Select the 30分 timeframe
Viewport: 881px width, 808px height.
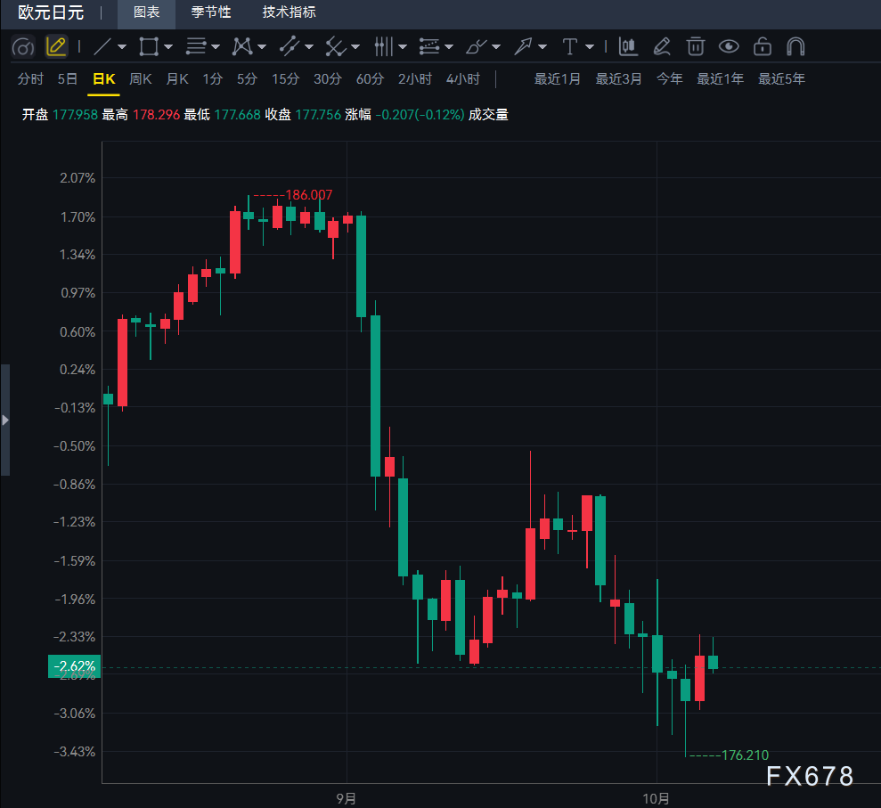[x=328, y=78]
